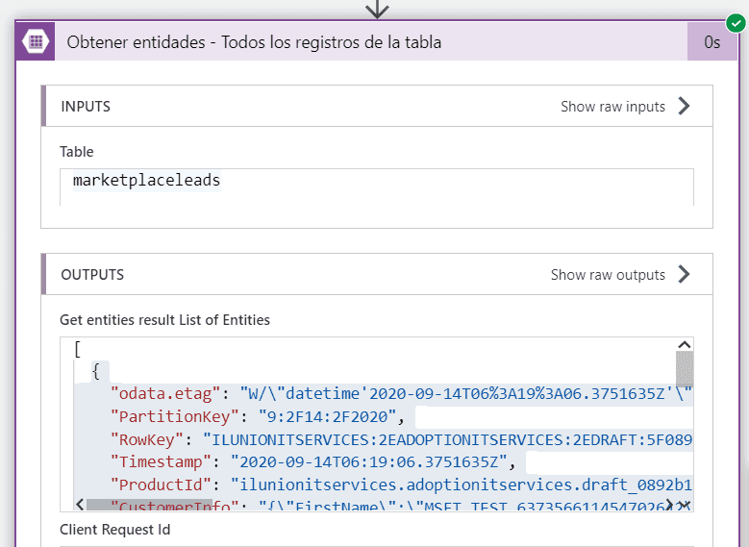The image size is (749, 547).
Task: Click the Show raw inputs link
Action: (612, 107)
